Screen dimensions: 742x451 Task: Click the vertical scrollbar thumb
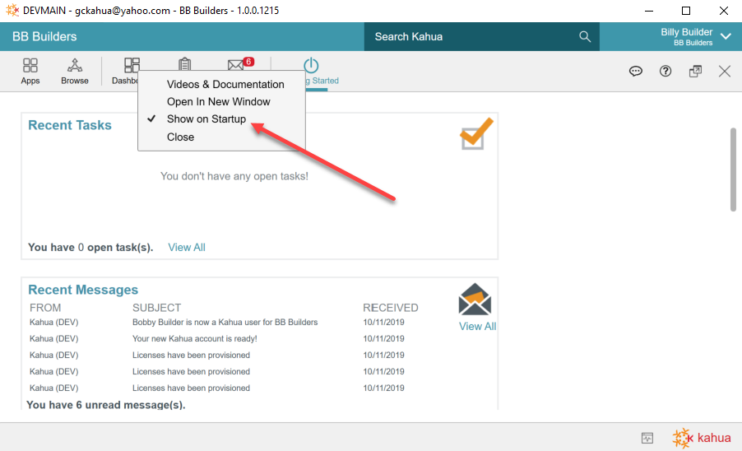(x=733, y=169)
